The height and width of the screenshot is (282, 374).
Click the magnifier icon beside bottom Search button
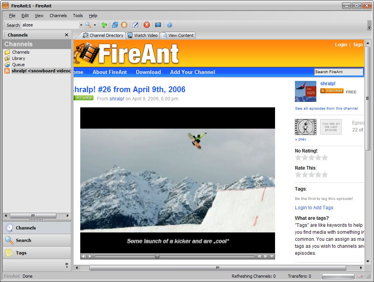pyautogui.click(x=9, y=240)
